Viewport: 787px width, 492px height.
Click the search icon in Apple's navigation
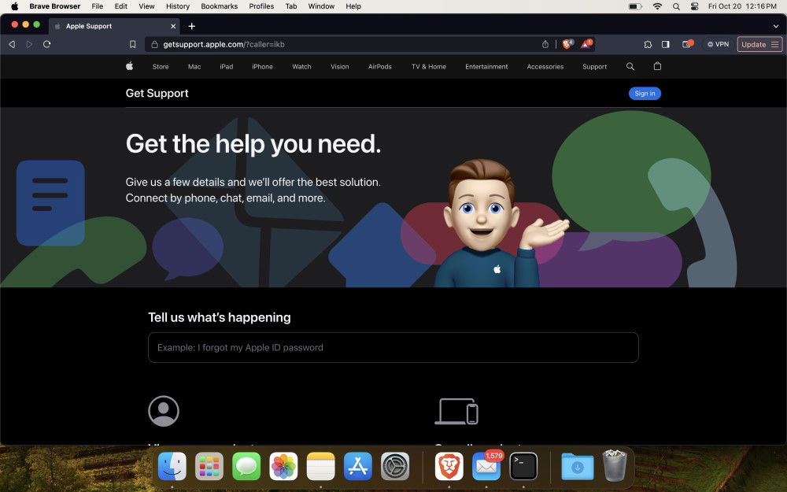coord(630,67)
